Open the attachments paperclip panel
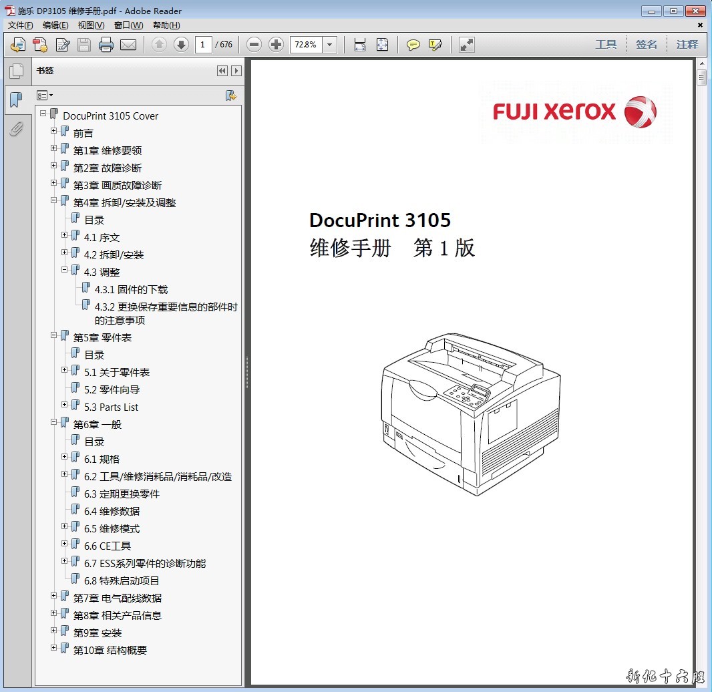The image size is (712, 692). [x=16, y=129]
